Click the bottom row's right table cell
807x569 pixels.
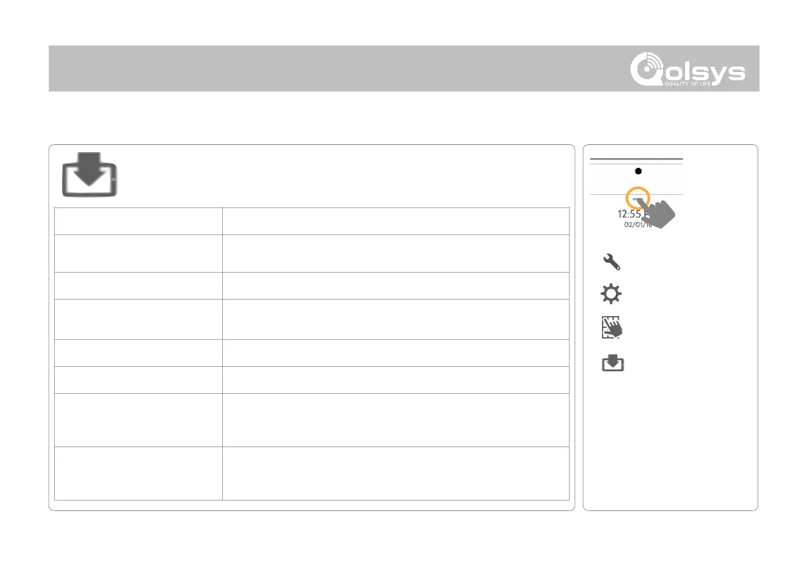(x=396, y=474)
